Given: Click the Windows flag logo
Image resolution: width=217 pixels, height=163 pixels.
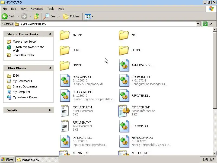Looking at the screenshot, I should [211, 9].
